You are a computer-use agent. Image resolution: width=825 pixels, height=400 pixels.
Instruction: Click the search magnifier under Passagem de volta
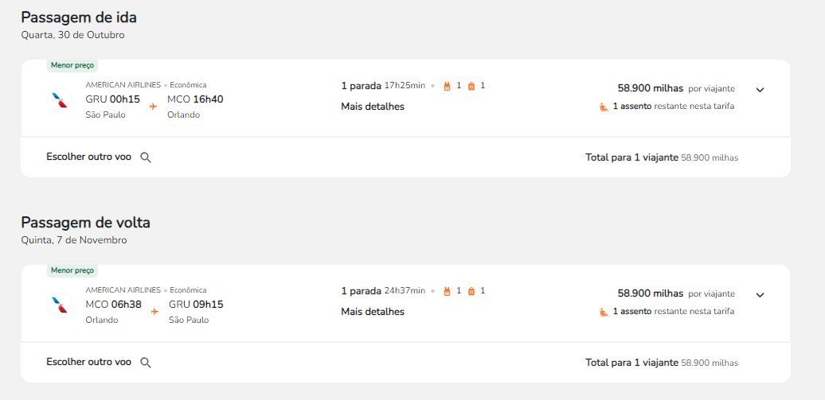[x=146, y=363]
